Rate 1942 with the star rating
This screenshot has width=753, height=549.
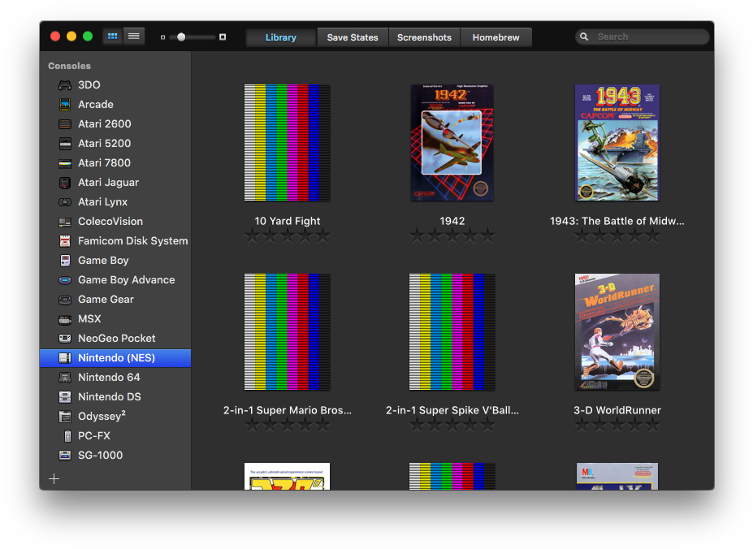pos(452,236)
